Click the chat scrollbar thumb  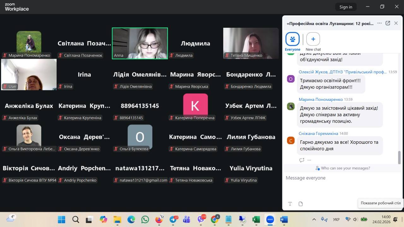click(399, 157)
